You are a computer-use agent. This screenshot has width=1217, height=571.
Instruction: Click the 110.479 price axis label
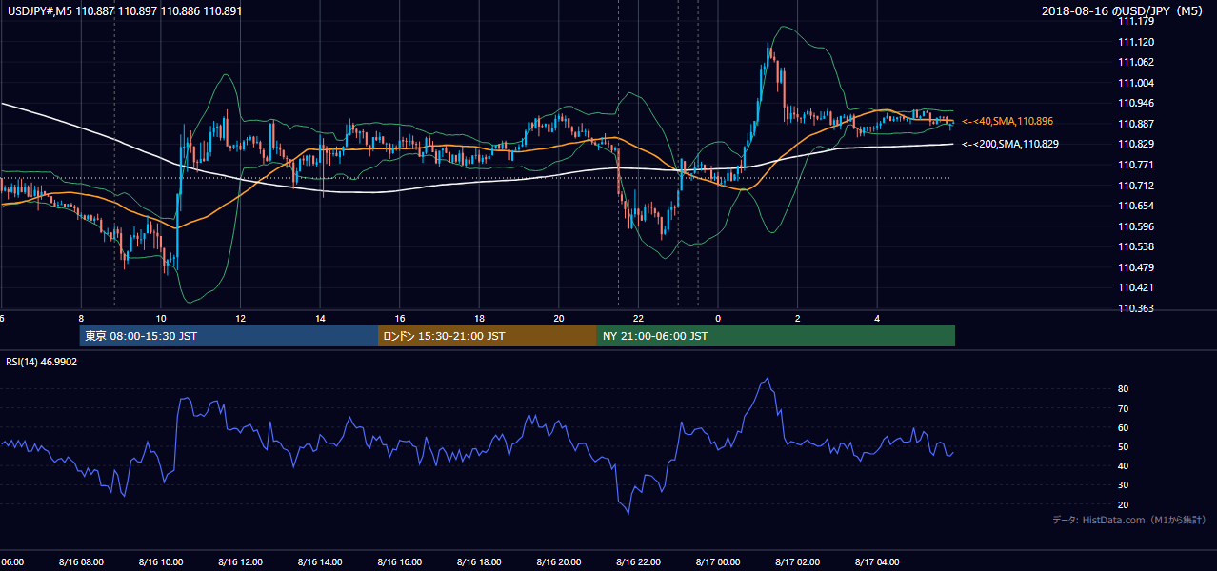point(1135,267)
